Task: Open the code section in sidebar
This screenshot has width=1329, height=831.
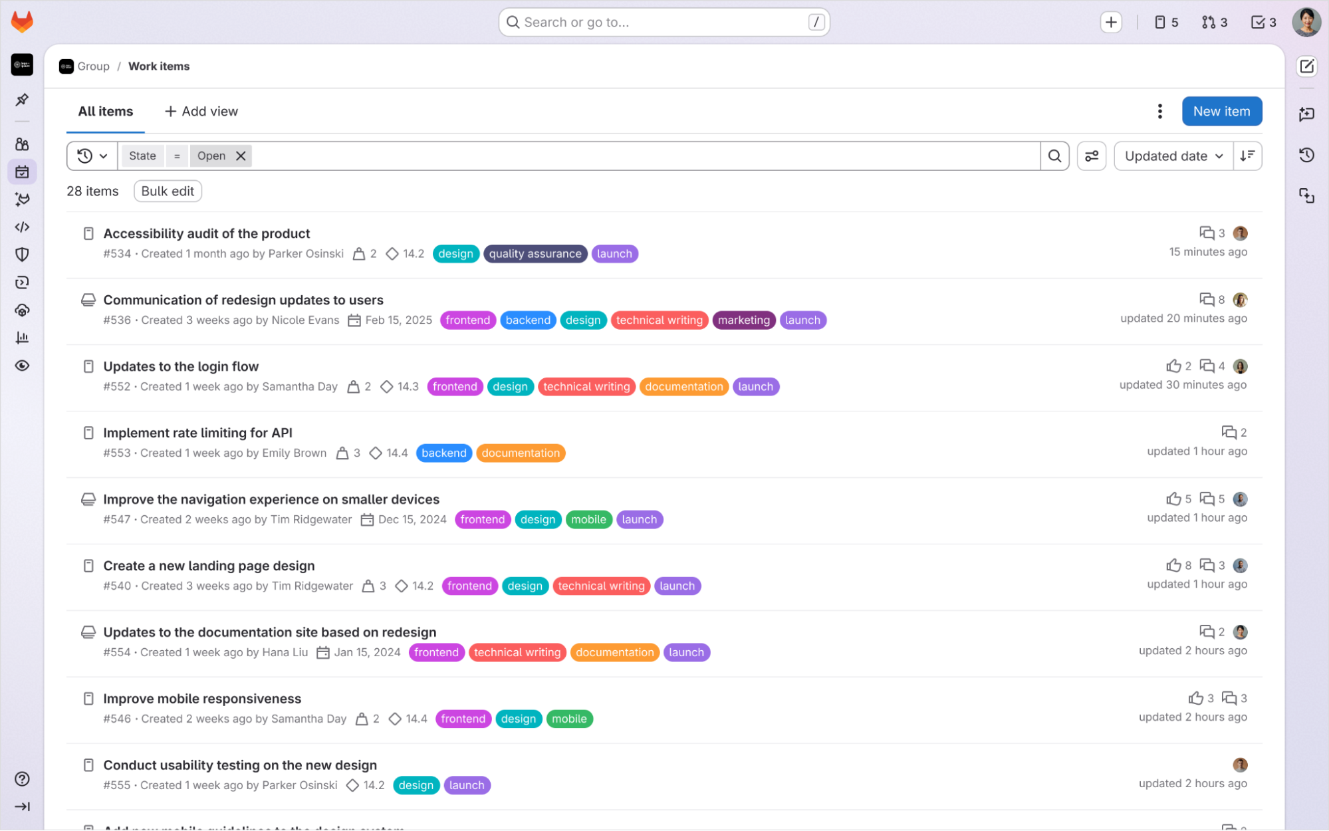Action: (22, 227)
